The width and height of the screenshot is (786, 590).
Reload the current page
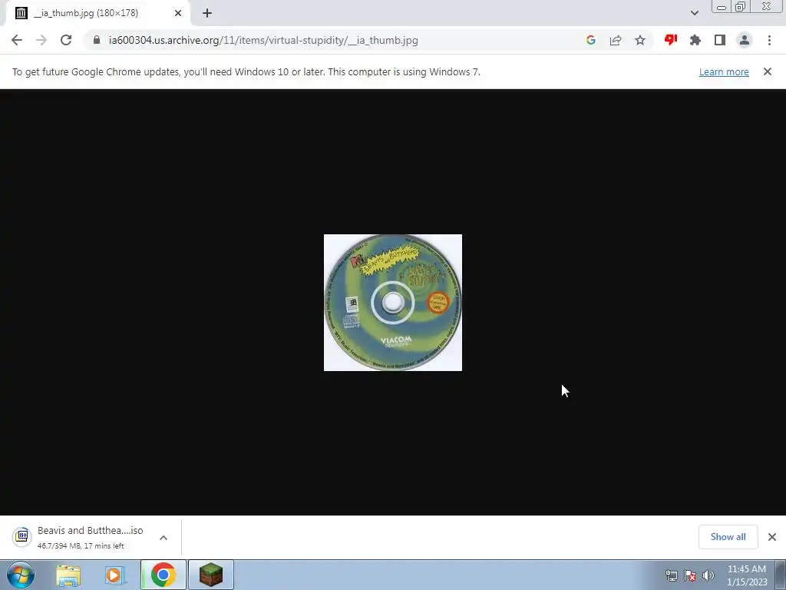[x=66, y=40]
